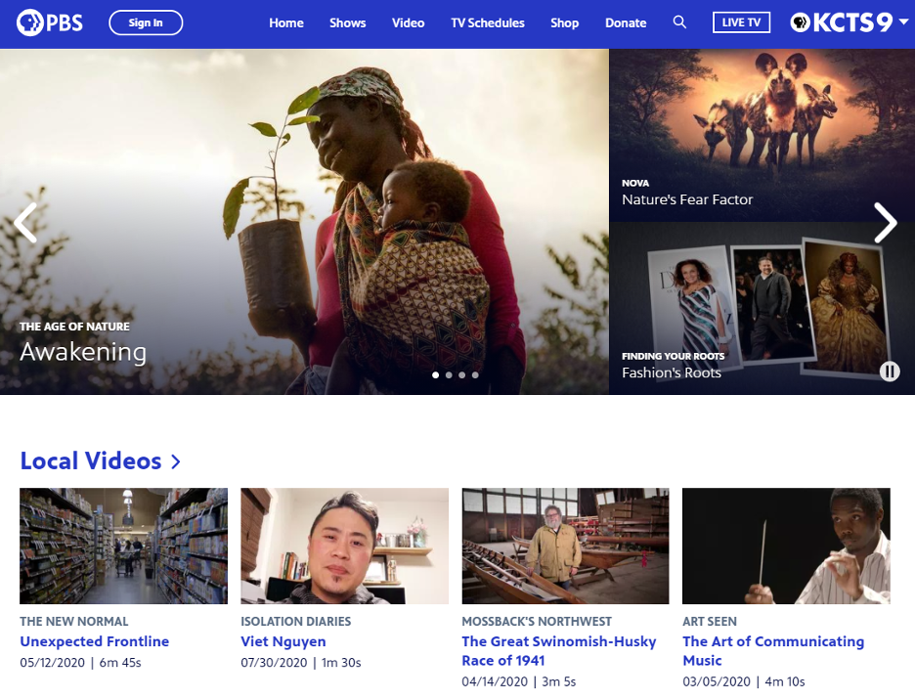
Task: Open the Local Videos heading link
Action: pos(91,460)
